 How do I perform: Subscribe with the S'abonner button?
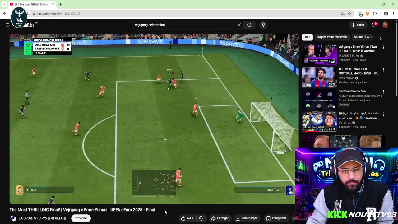81,218
